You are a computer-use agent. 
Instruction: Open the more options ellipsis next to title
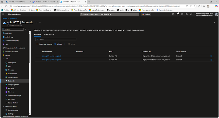(x=40, y=22)
